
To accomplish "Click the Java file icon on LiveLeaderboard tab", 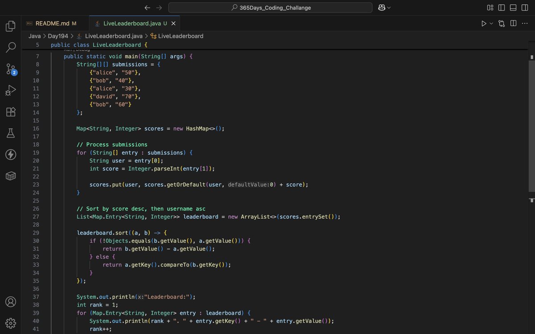I will [x=97, y=24].
